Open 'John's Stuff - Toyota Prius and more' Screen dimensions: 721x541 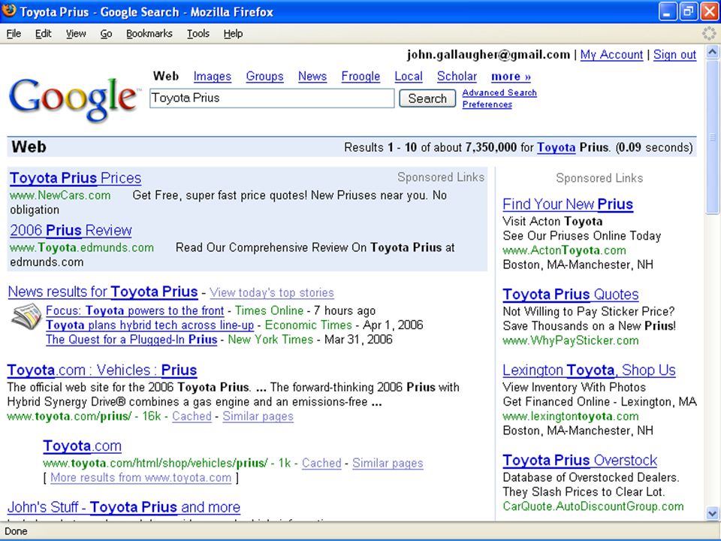(x=124, y=507)
